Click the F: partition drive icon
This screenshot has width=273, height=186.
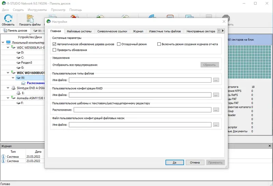click(x=18, y=103)
